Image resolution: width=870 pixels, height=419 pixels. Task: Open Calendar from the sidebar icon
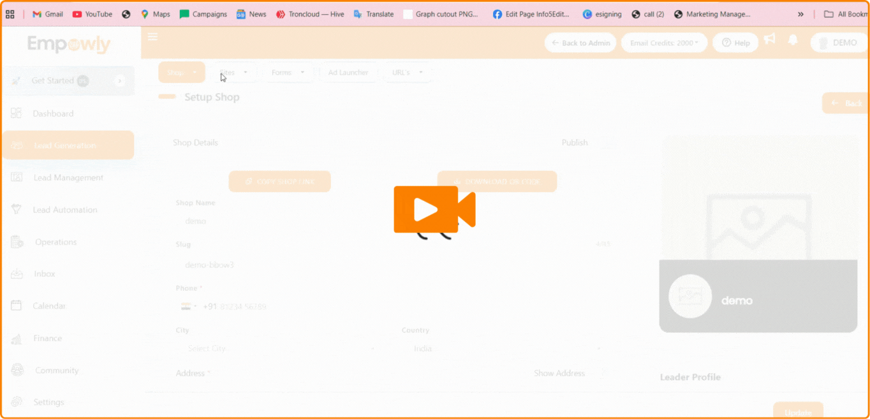pos(17,305)
